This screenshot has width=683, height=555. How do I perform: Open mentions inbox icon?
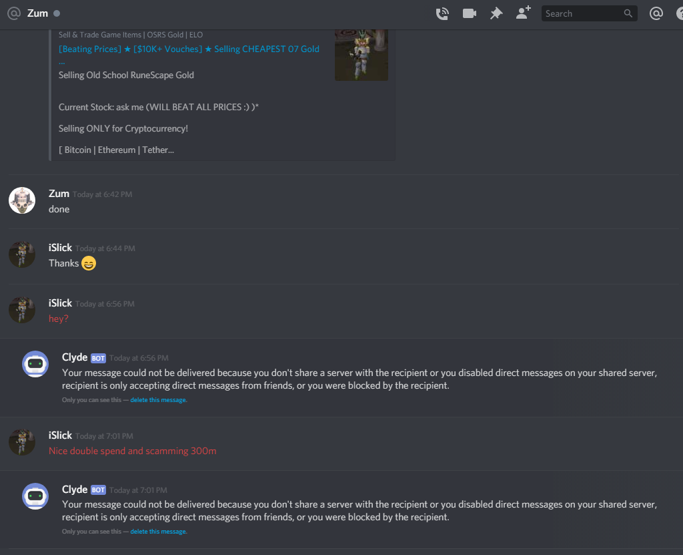(x=656, y=13)
